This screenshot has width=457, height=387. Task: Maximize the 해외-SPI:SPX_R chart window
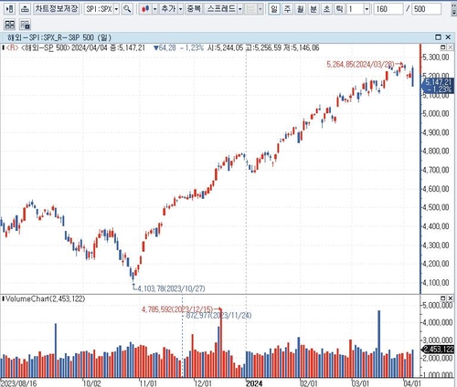pyautogui.click(x=438, y=37)
